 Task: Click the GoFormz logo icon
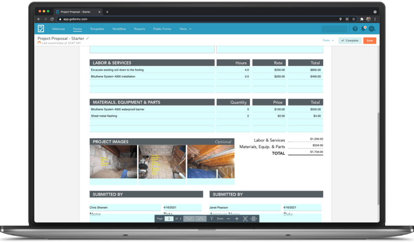tap(41, 29)
